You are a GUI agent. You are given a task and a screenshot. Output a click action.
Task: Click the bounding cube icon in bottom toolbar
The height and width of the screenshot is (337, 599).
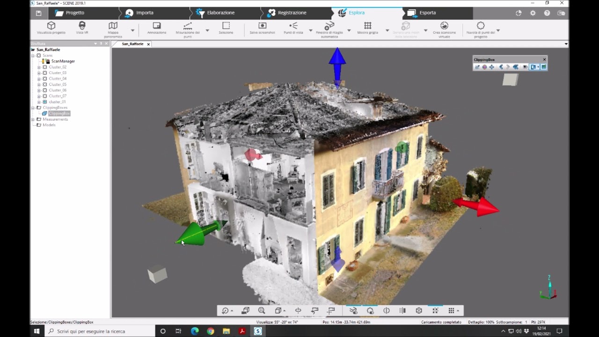[419, 311]
